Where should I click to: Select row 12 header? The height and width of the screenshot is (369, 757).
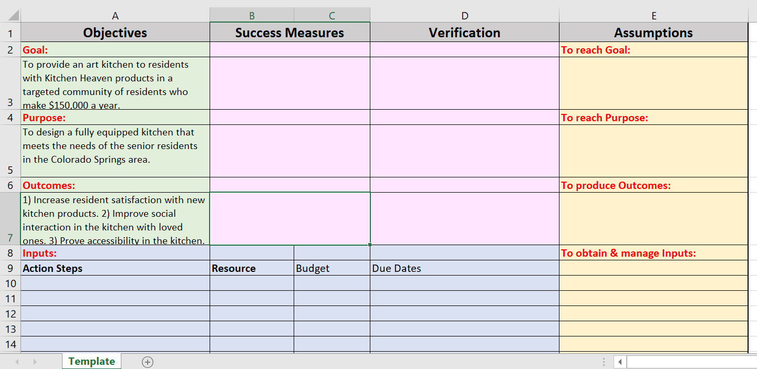click(x=11, y=314)
